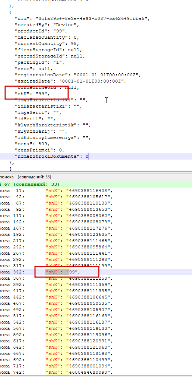Click the uid line 3cfa8954-8e3e-4e93-b087-5a62649fbba5
Image resolution: width=192 pixels, height=377 pixels.
(83, 18)
